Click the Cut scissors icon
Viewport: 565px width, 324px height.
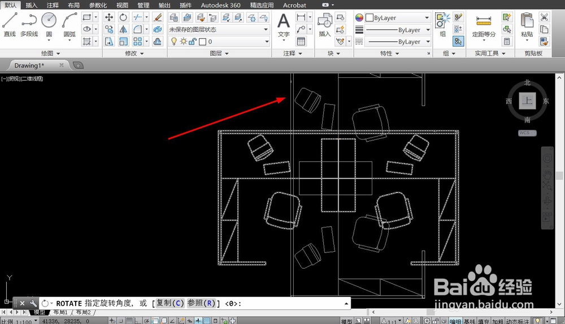544,17
